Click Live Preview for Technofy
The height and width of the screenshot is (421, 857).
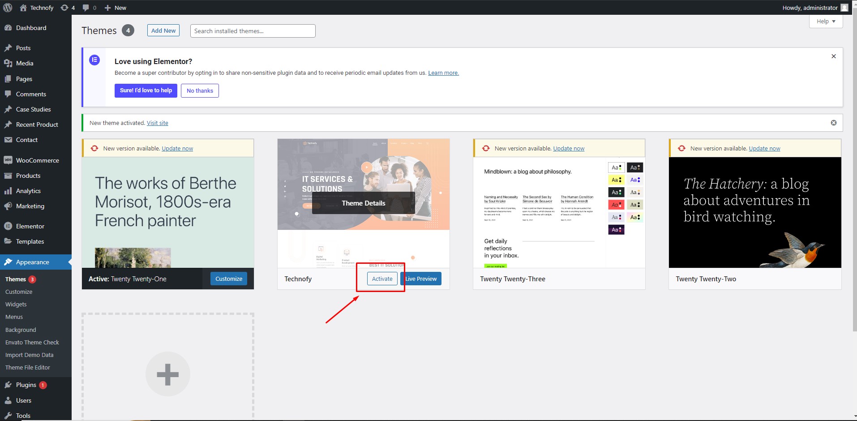click(421, 279)
